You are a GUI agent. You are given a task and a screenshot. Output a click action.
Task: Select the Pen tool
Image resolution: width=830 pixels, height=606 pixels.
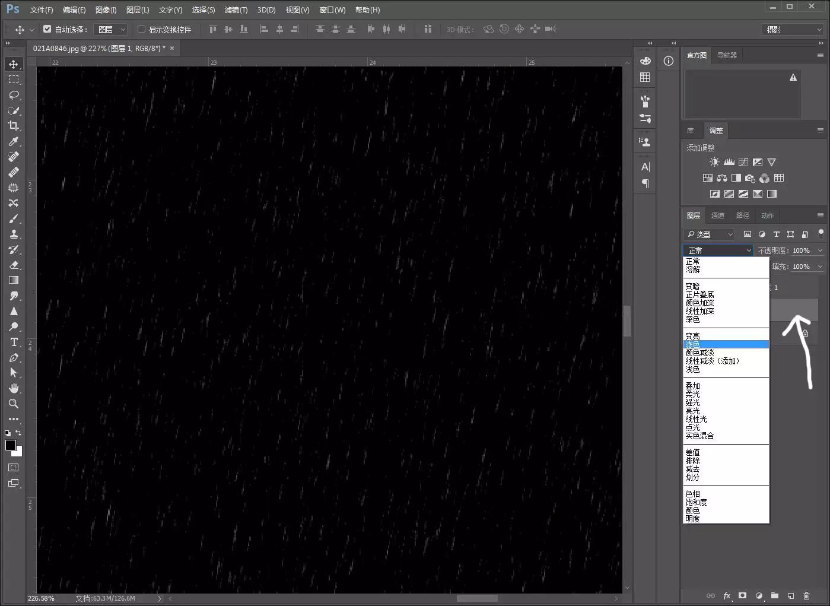tap(14, 357)
